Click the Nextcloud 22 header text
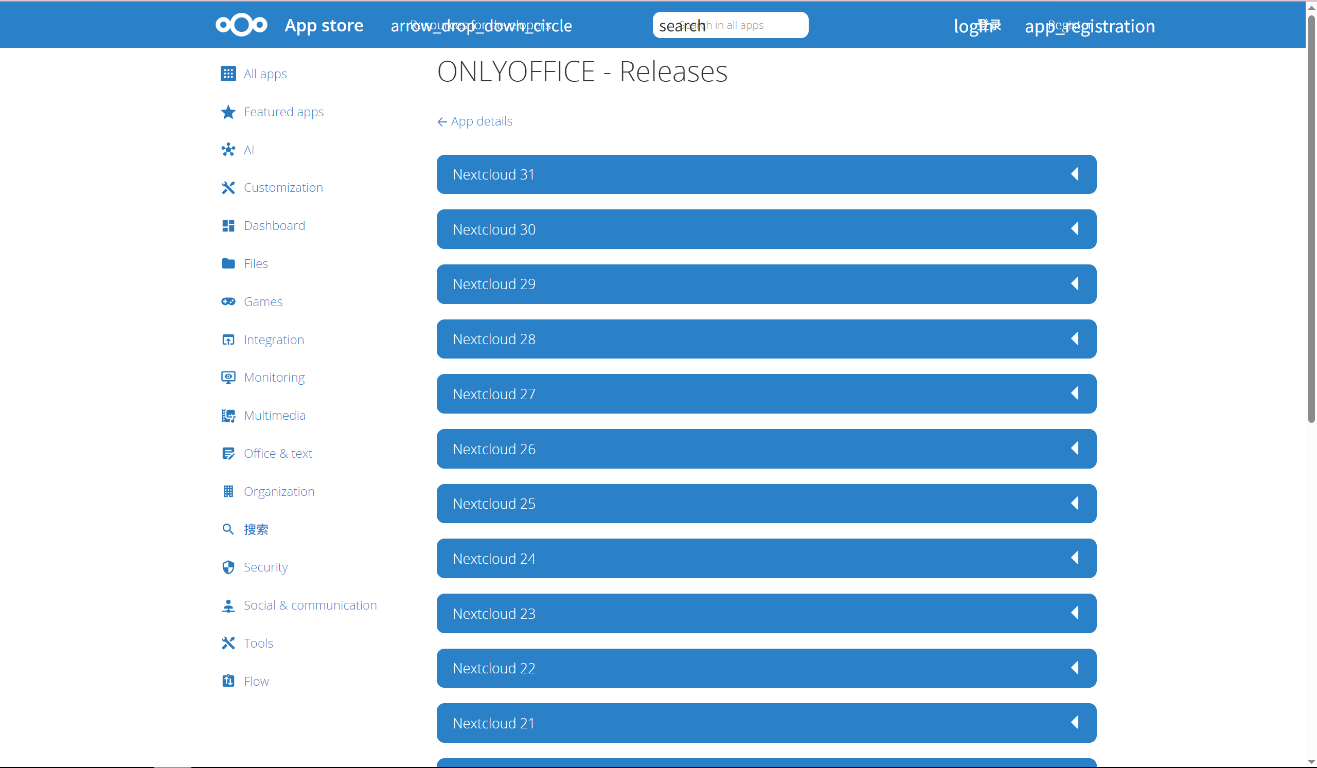1317x768 pixels. (494, 668)
